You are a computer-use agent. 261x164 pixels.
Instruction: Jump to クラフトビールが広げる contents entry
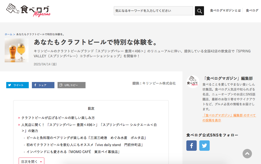click(x=58, y=118)
